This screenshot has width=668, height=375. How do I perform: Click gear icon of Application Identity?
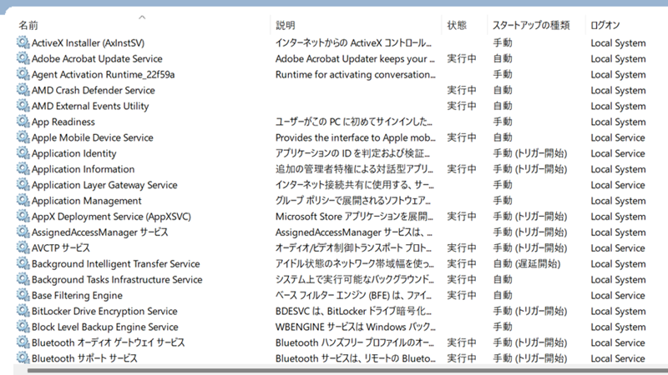23,152
